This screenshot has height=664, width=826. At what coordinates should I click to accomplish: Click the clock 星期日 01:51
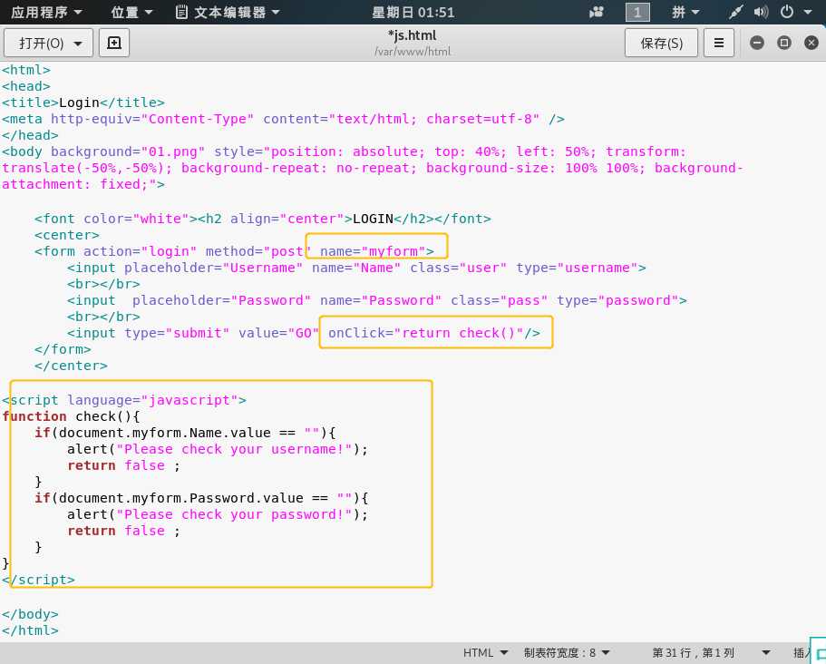point(413,12)
